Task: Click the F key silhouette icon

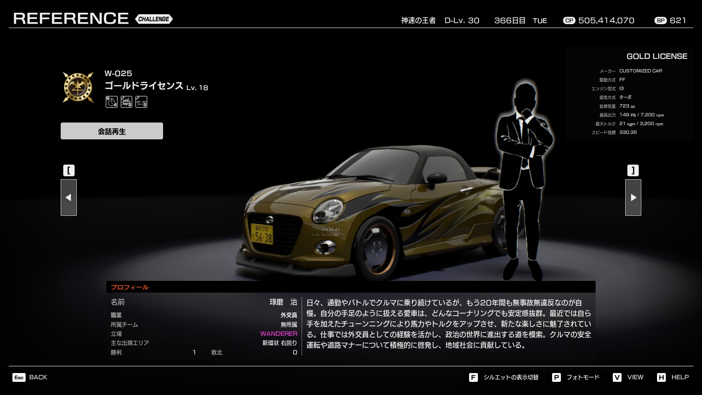Action: [473, 377]
